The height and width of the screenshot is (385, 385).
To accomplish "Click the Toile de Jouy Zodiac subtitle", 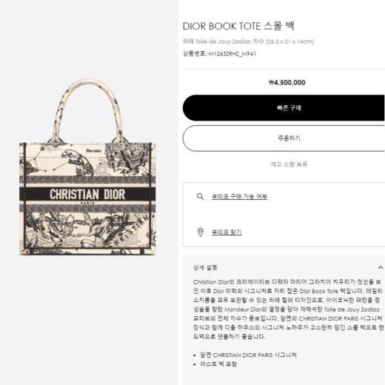I will [248, 41].
